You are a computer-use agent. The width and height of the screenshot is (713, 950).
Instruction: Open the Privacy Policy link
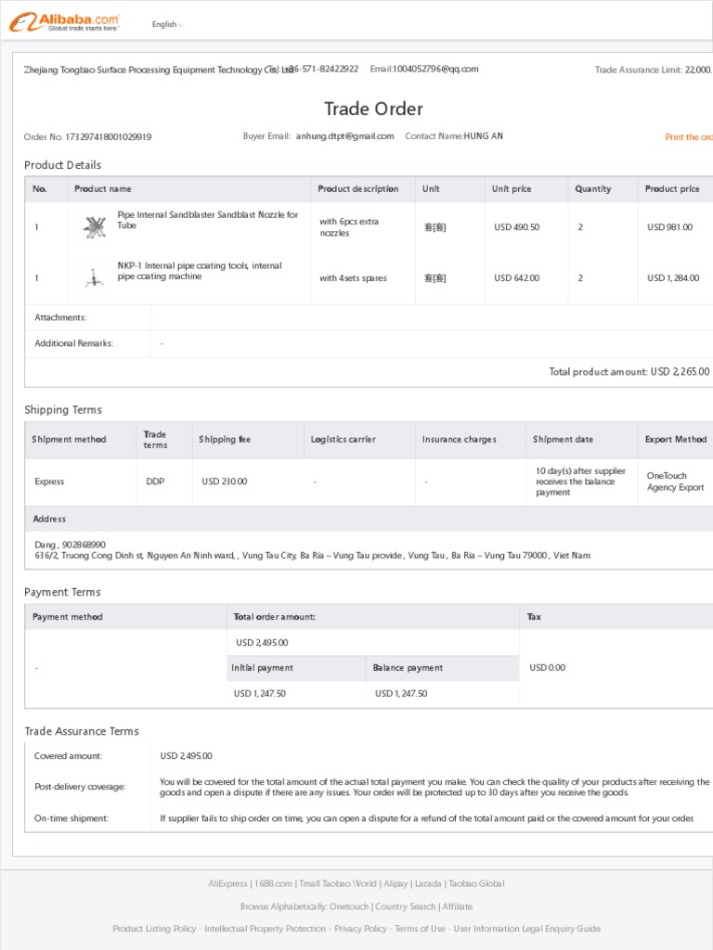click(360, 928)
